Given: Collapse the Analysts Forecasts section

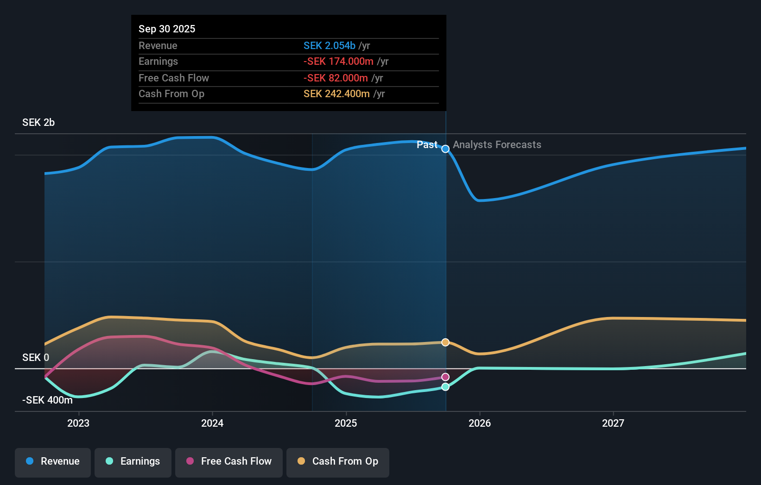Looking at the screenshot, I should pyautogui.click(x=497, y=145).
